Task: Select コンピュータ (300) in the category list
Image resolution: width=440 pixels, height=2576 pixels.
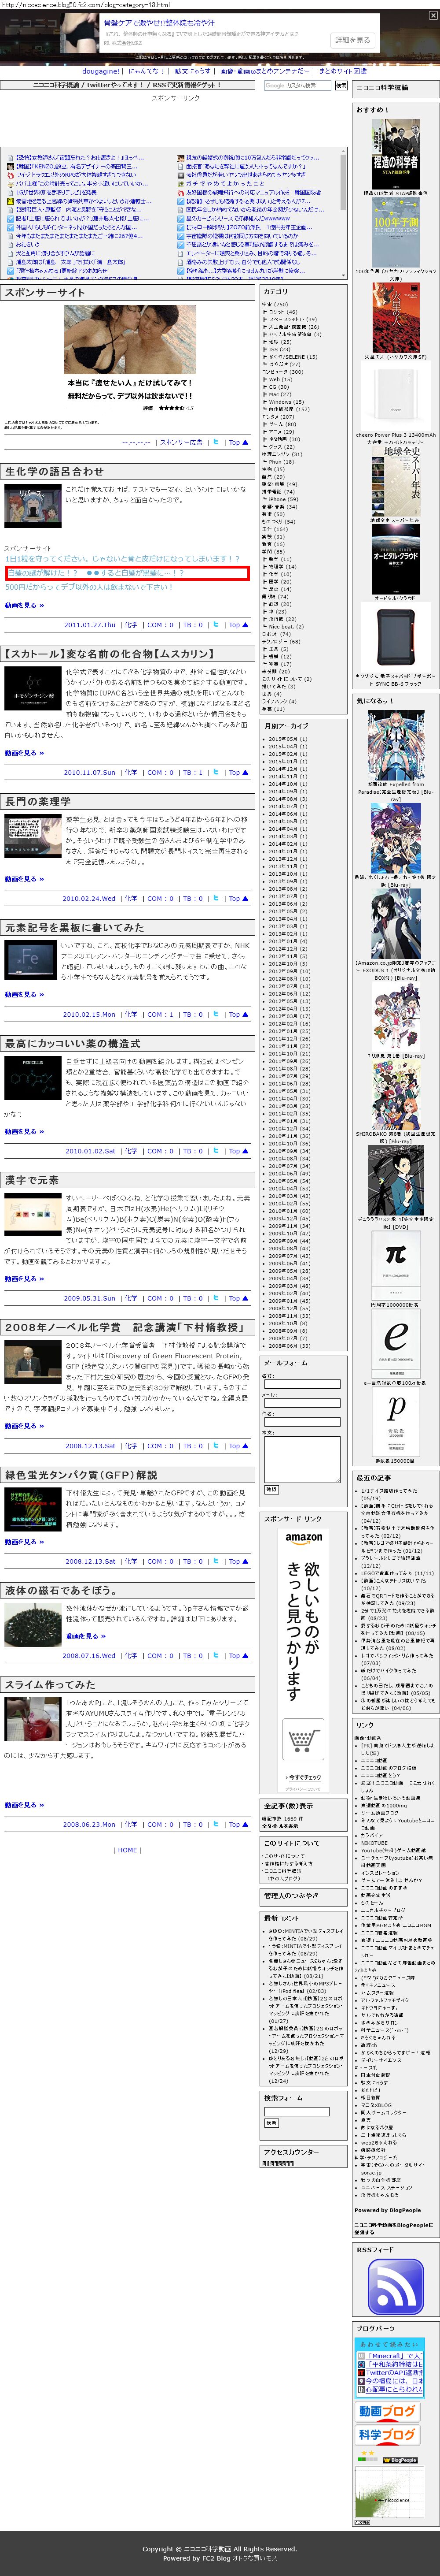Action: click(x=282, y=371)
